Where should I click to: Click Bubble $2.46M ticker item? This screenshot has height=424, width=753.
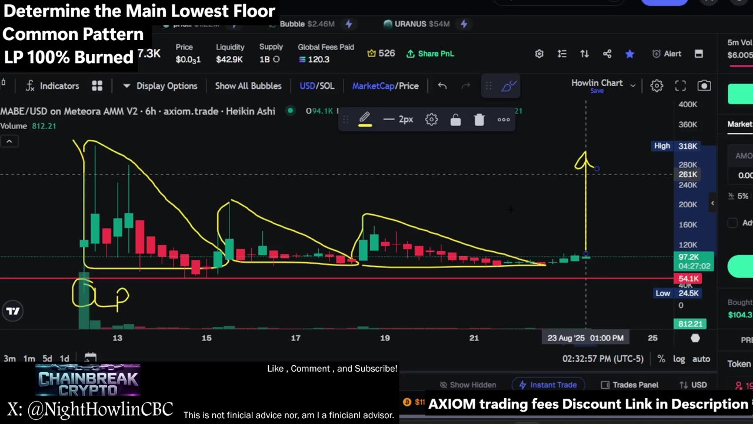[x=307, y=24]
